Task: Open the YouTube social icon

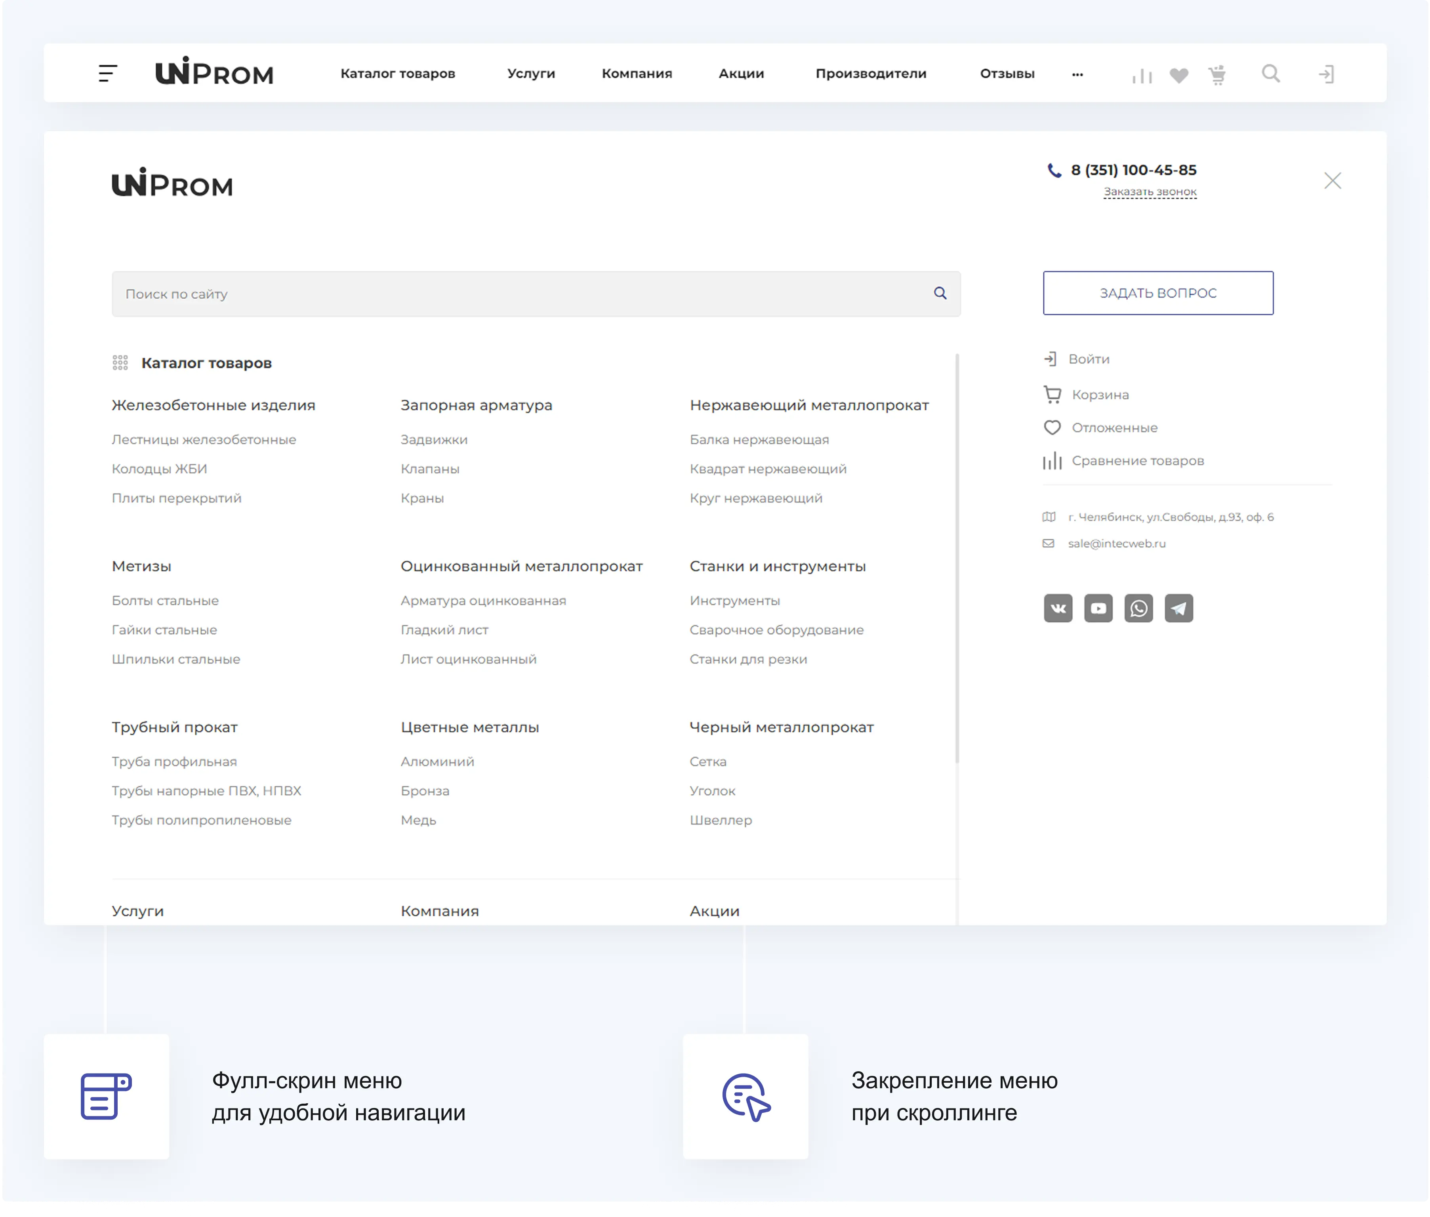Action: [1098, 608]
